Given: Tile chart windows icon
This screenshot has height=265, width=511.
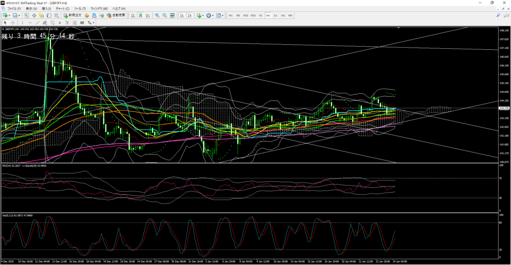Looking at the screenshot, I should tap(172, 15).
